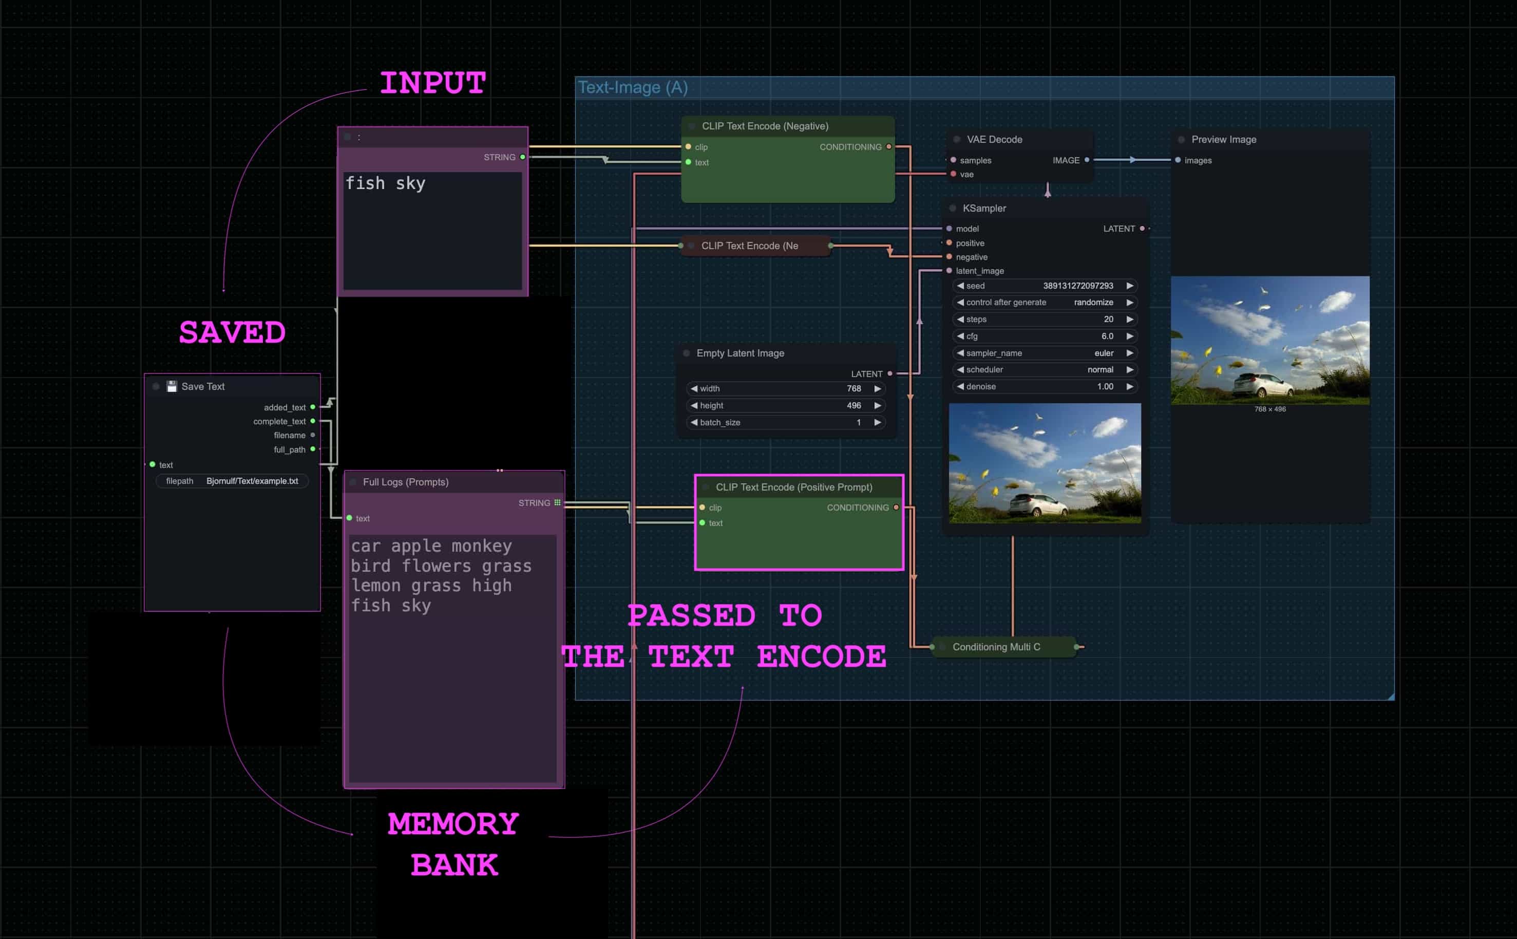The image size is (1517, 939).
Task: Click the IMAGE output socket on VAE Decode
Action: pyautogui.click(x=1087, y=160)
